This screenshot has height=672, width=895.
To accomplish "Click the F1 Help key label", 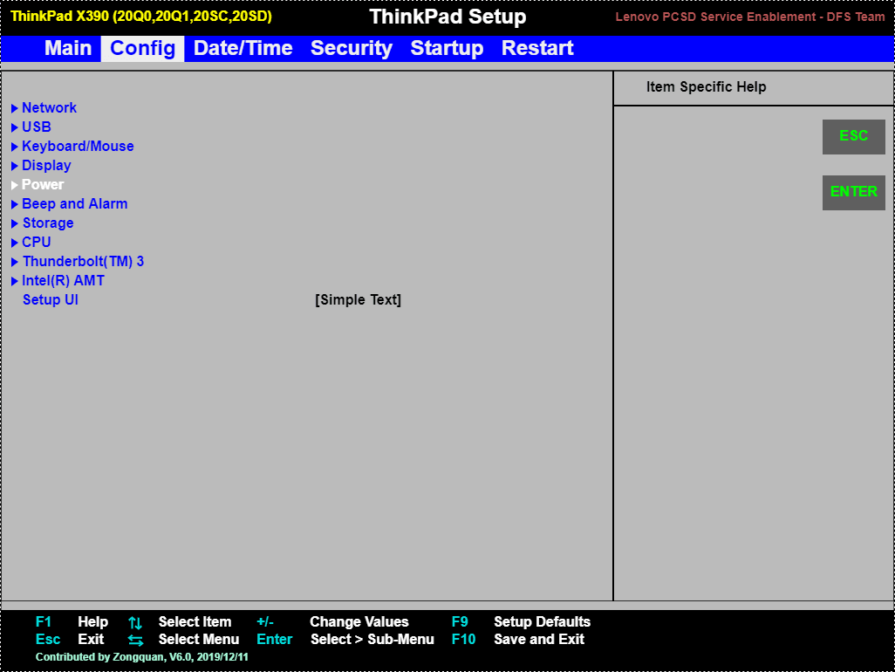I will pyautogui.click(x=44, y=621).
